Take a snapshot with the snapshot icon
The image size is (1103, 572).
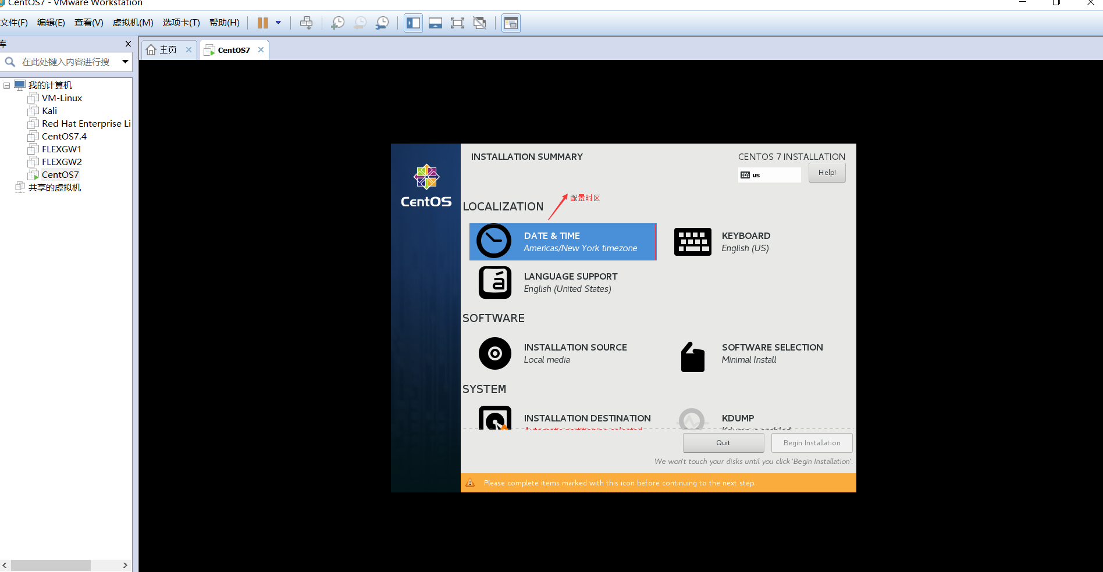pyautogui.click(x=337, y=23)
